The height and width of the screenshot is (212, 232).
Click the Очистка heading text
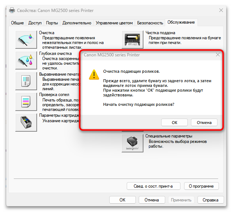(46, 33)
